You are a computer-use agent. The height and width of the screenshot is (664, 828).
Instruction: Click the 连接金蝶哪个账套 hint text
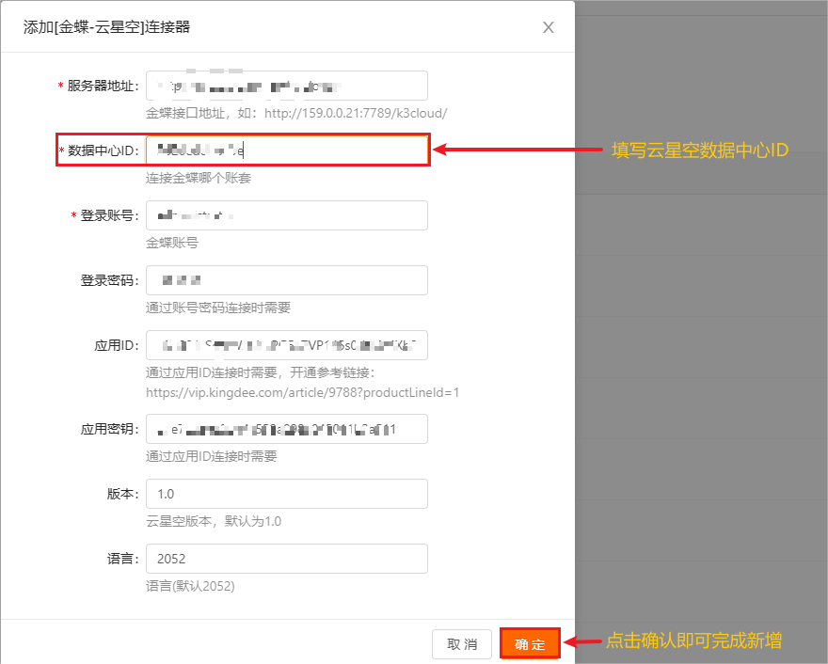199,178
